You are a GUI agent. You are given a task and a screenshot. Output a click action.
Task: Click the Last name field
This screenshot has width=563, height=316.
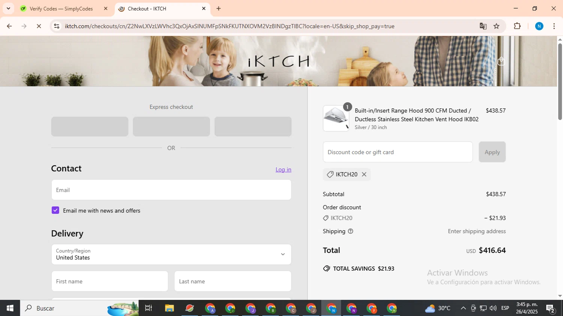(233, 281)
